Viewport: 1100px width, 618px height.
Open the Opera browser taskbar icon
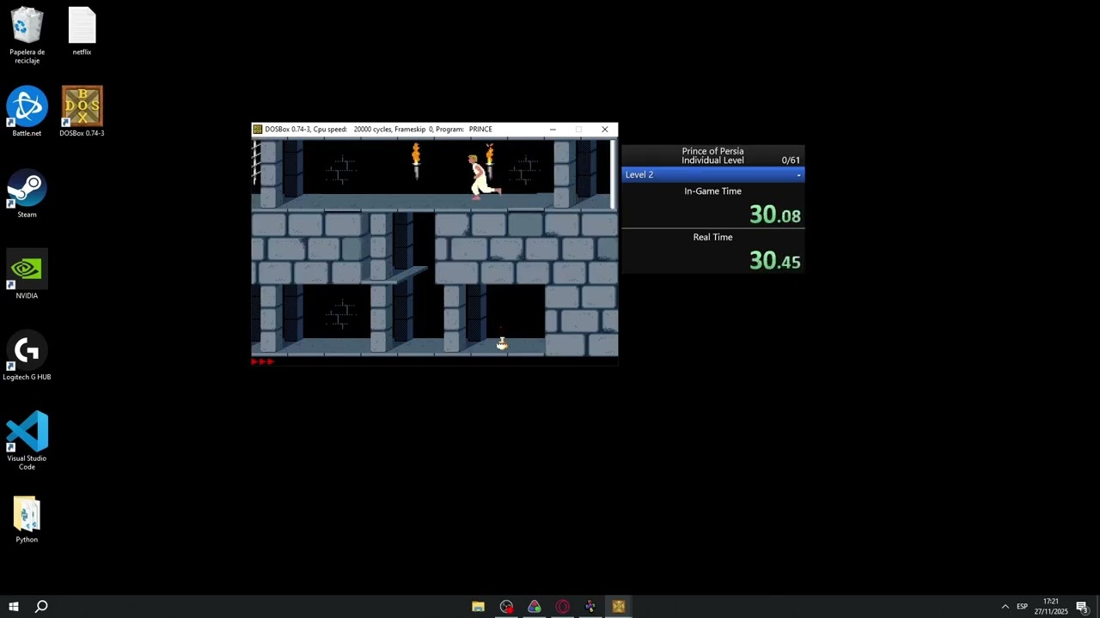click(x=562, y=607)
